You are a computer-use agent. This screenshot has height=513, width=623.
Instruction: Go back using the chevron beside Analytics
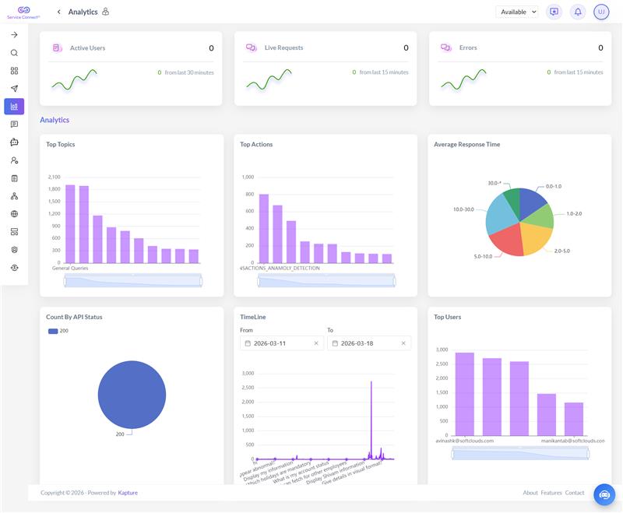click(59, 12)
